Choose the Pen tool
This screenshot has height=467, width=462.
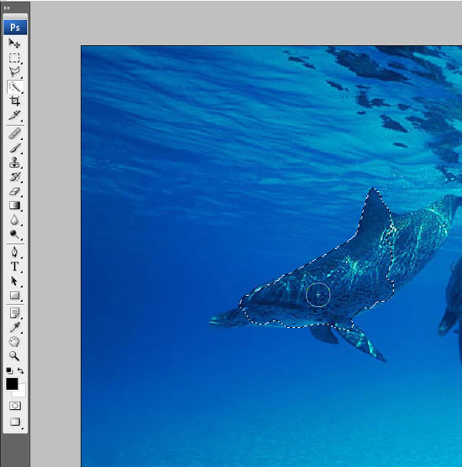14,252
